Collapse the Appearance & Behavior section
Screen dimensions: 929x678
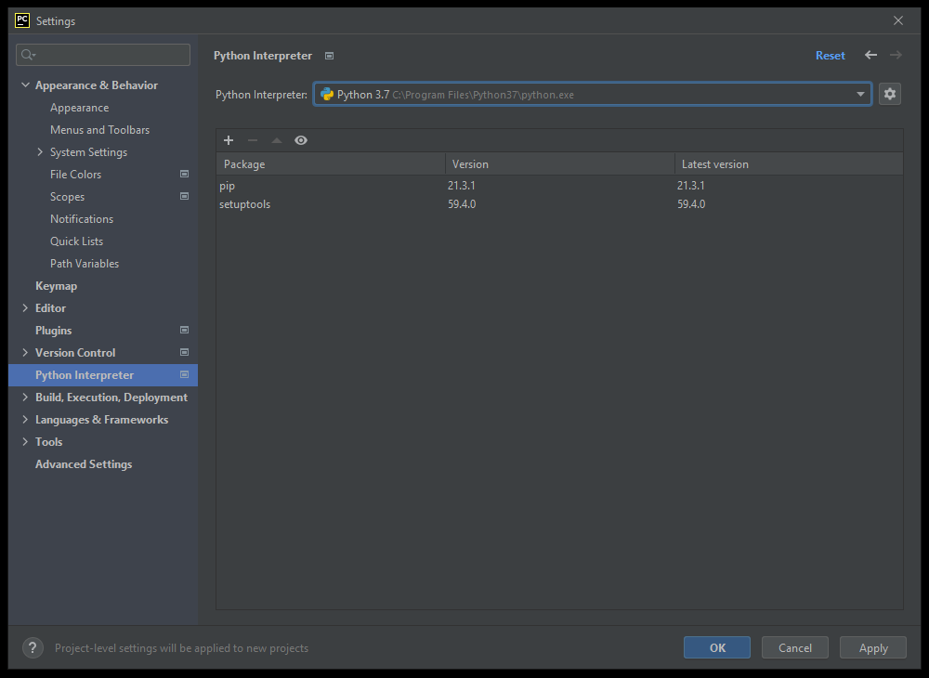coord(25,85)
